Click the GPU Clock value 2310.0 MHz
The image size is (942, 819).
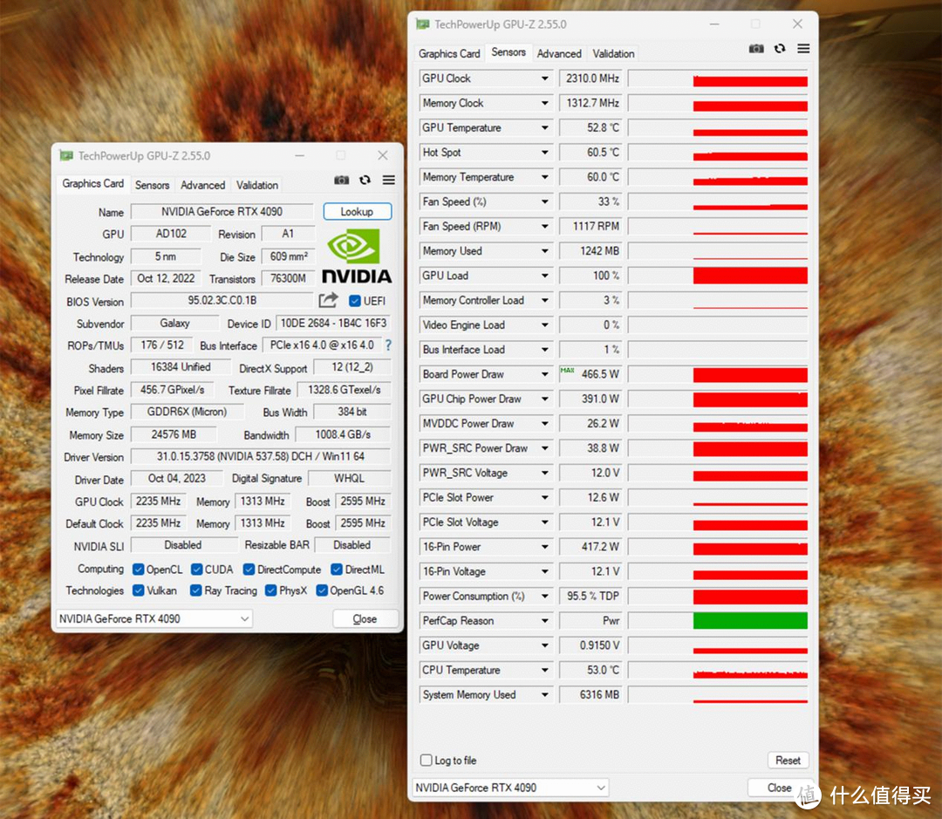(x=591, y=78)
